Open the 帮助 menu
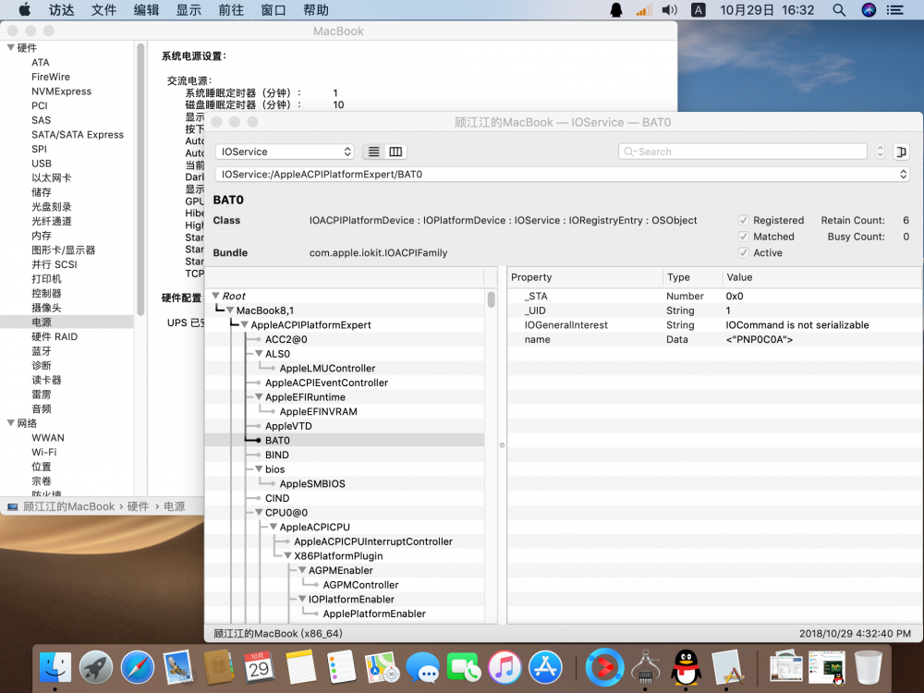 point(316,10)
